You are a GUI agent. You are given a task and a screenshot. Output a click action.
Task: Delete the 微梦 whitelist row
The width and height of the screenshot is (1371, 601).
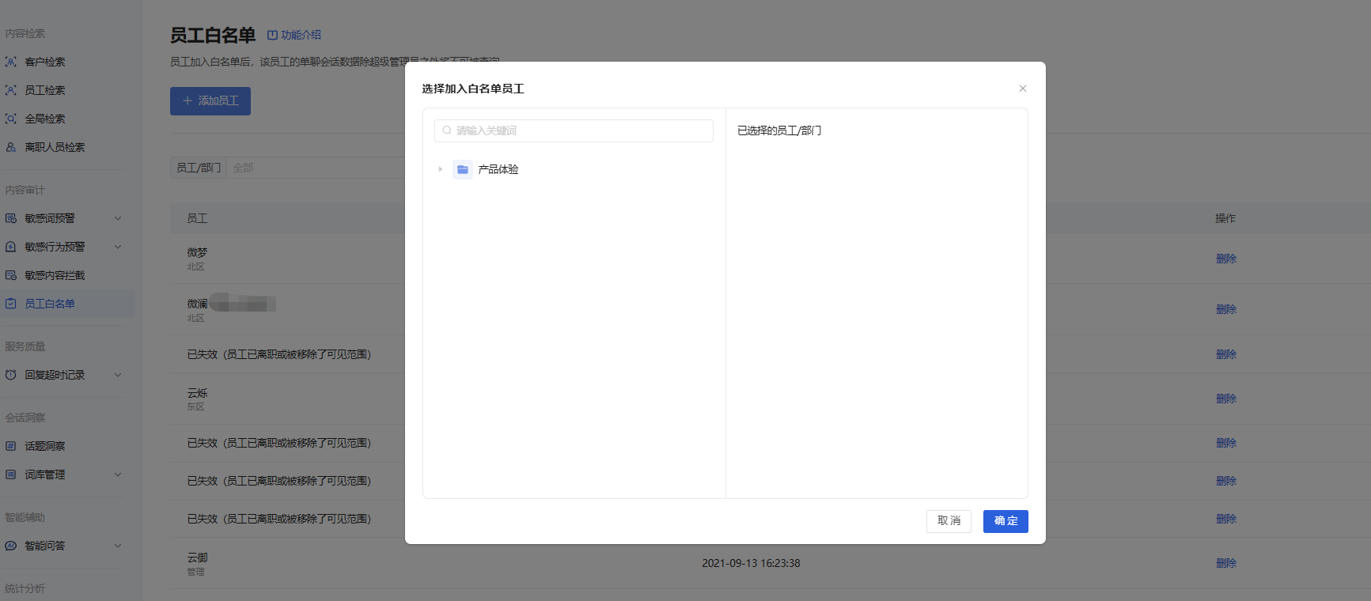point(1226,259)
